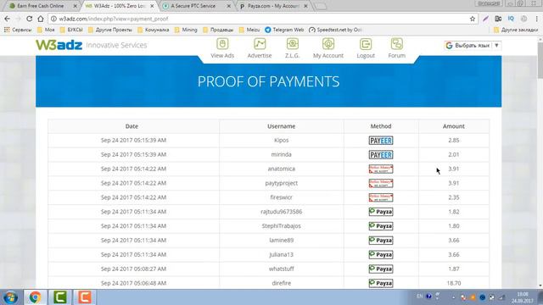Screen dimensions: 543x305
Task: Reload the page
Action: (x=30, y=19)
